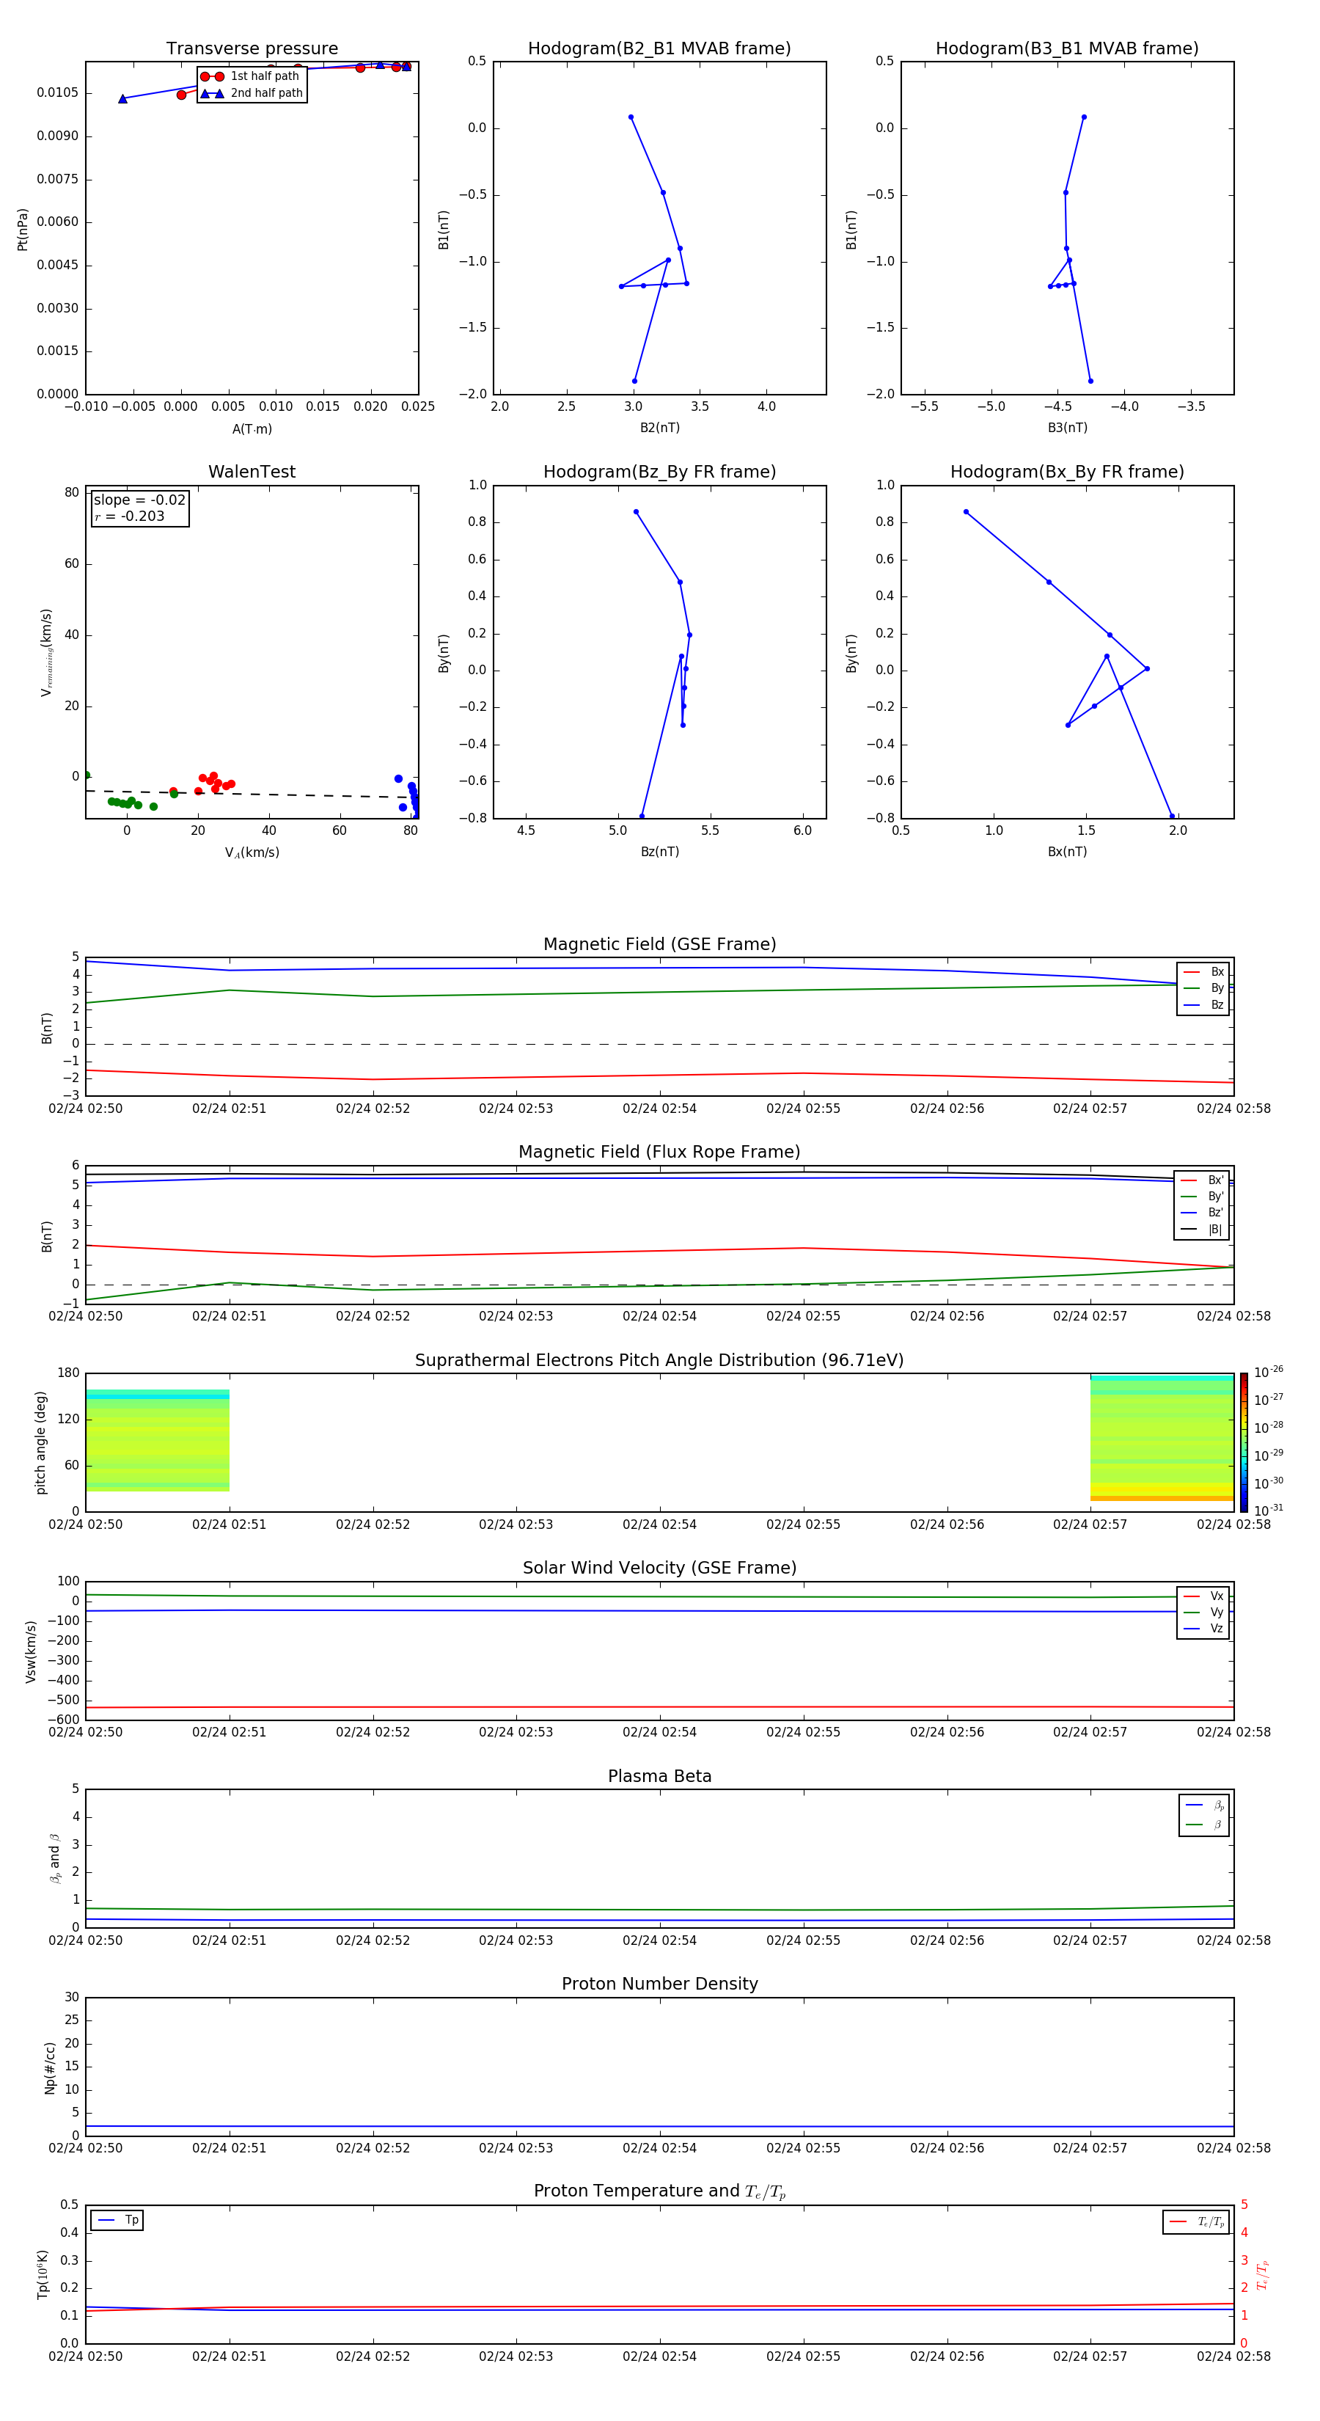Click the 'Np(#/cc)' axis label
This screenshot has height=2421, width=1320.
[x=50, y=2067]
